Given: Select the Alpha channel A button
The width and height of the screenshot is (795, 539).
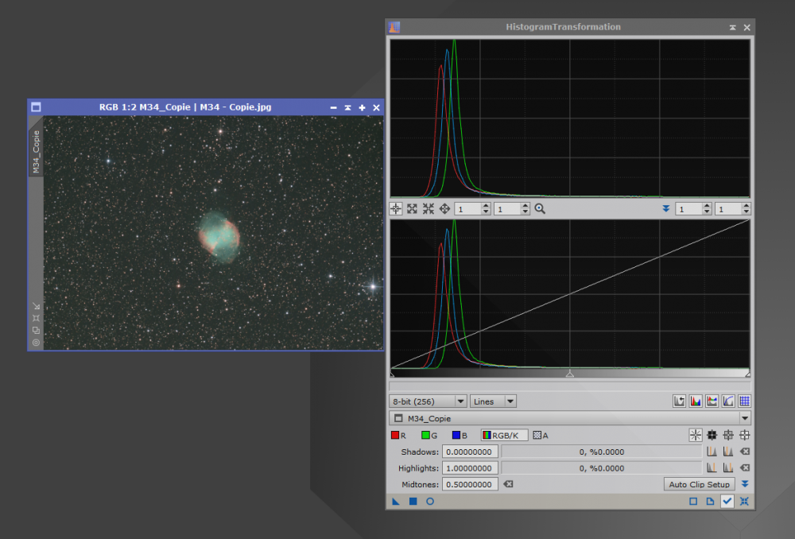Looking at the screenshot, I should 541,435.
